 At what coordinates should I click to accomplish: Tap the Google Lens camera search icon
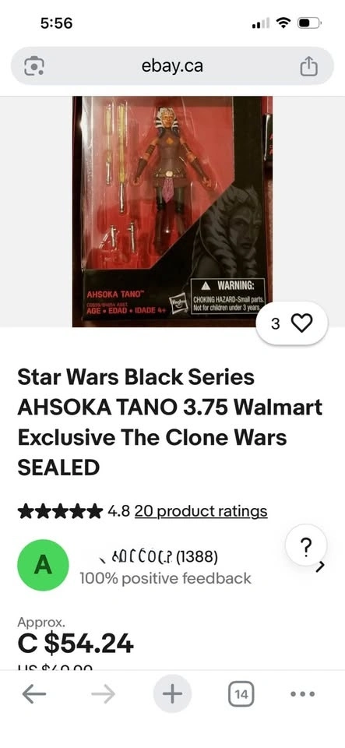point(33,65)
